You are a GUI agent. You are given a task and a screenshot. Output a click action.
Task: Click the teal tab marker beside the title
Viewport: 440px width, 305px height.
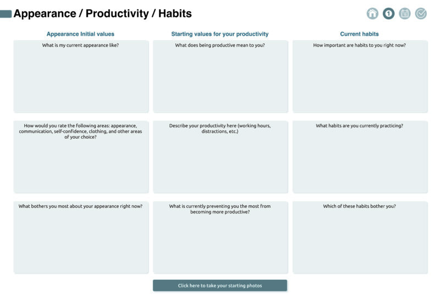pos(6,14)
